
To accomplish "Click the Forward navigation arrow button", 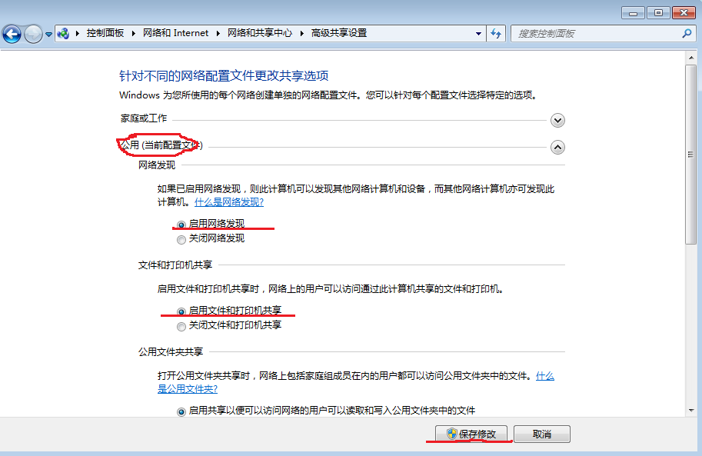I will [x=33, y=34].
